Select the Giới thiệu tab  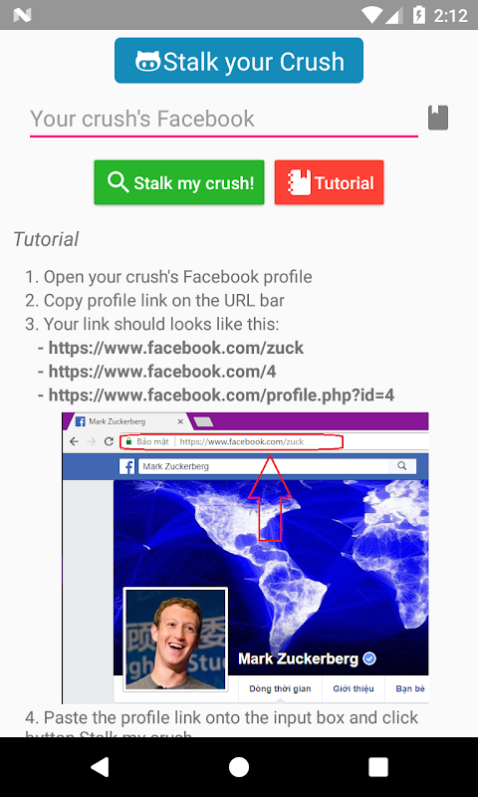(x=354, y=688)
